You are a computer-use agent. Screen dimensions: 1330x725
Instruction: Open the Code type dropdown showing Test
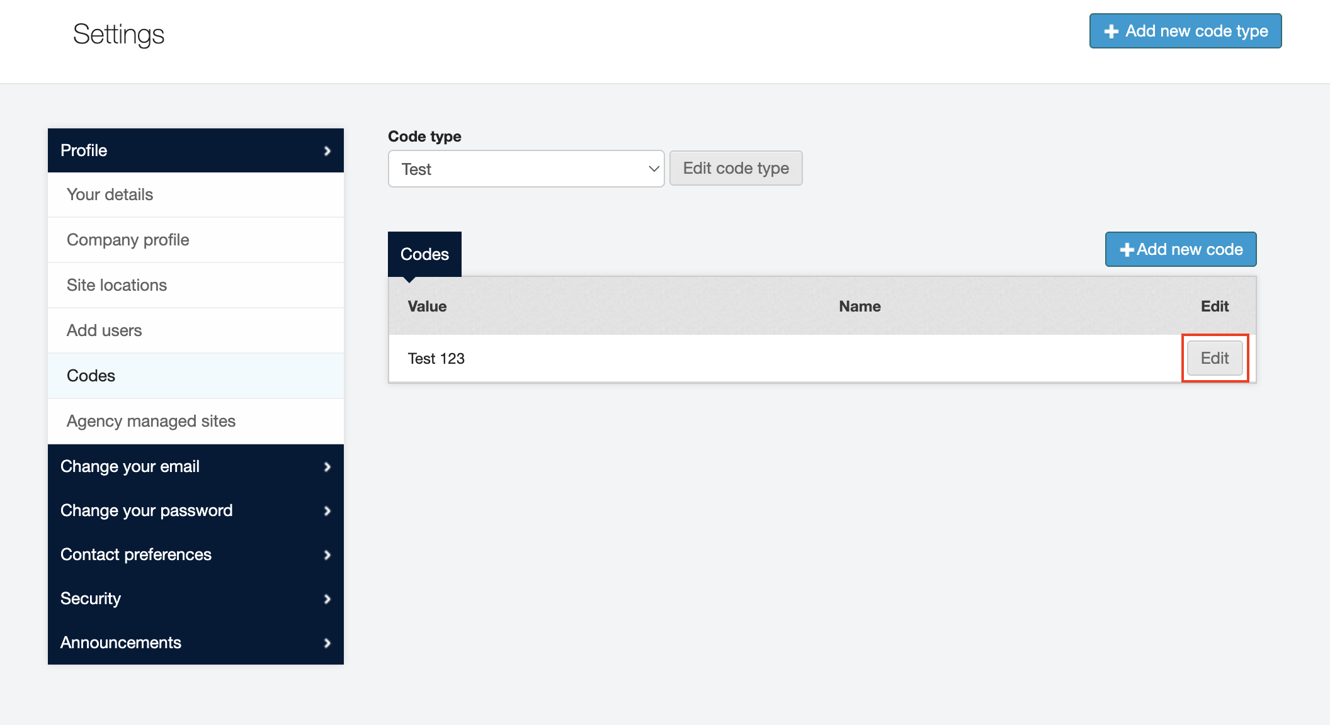pos(526,169)
